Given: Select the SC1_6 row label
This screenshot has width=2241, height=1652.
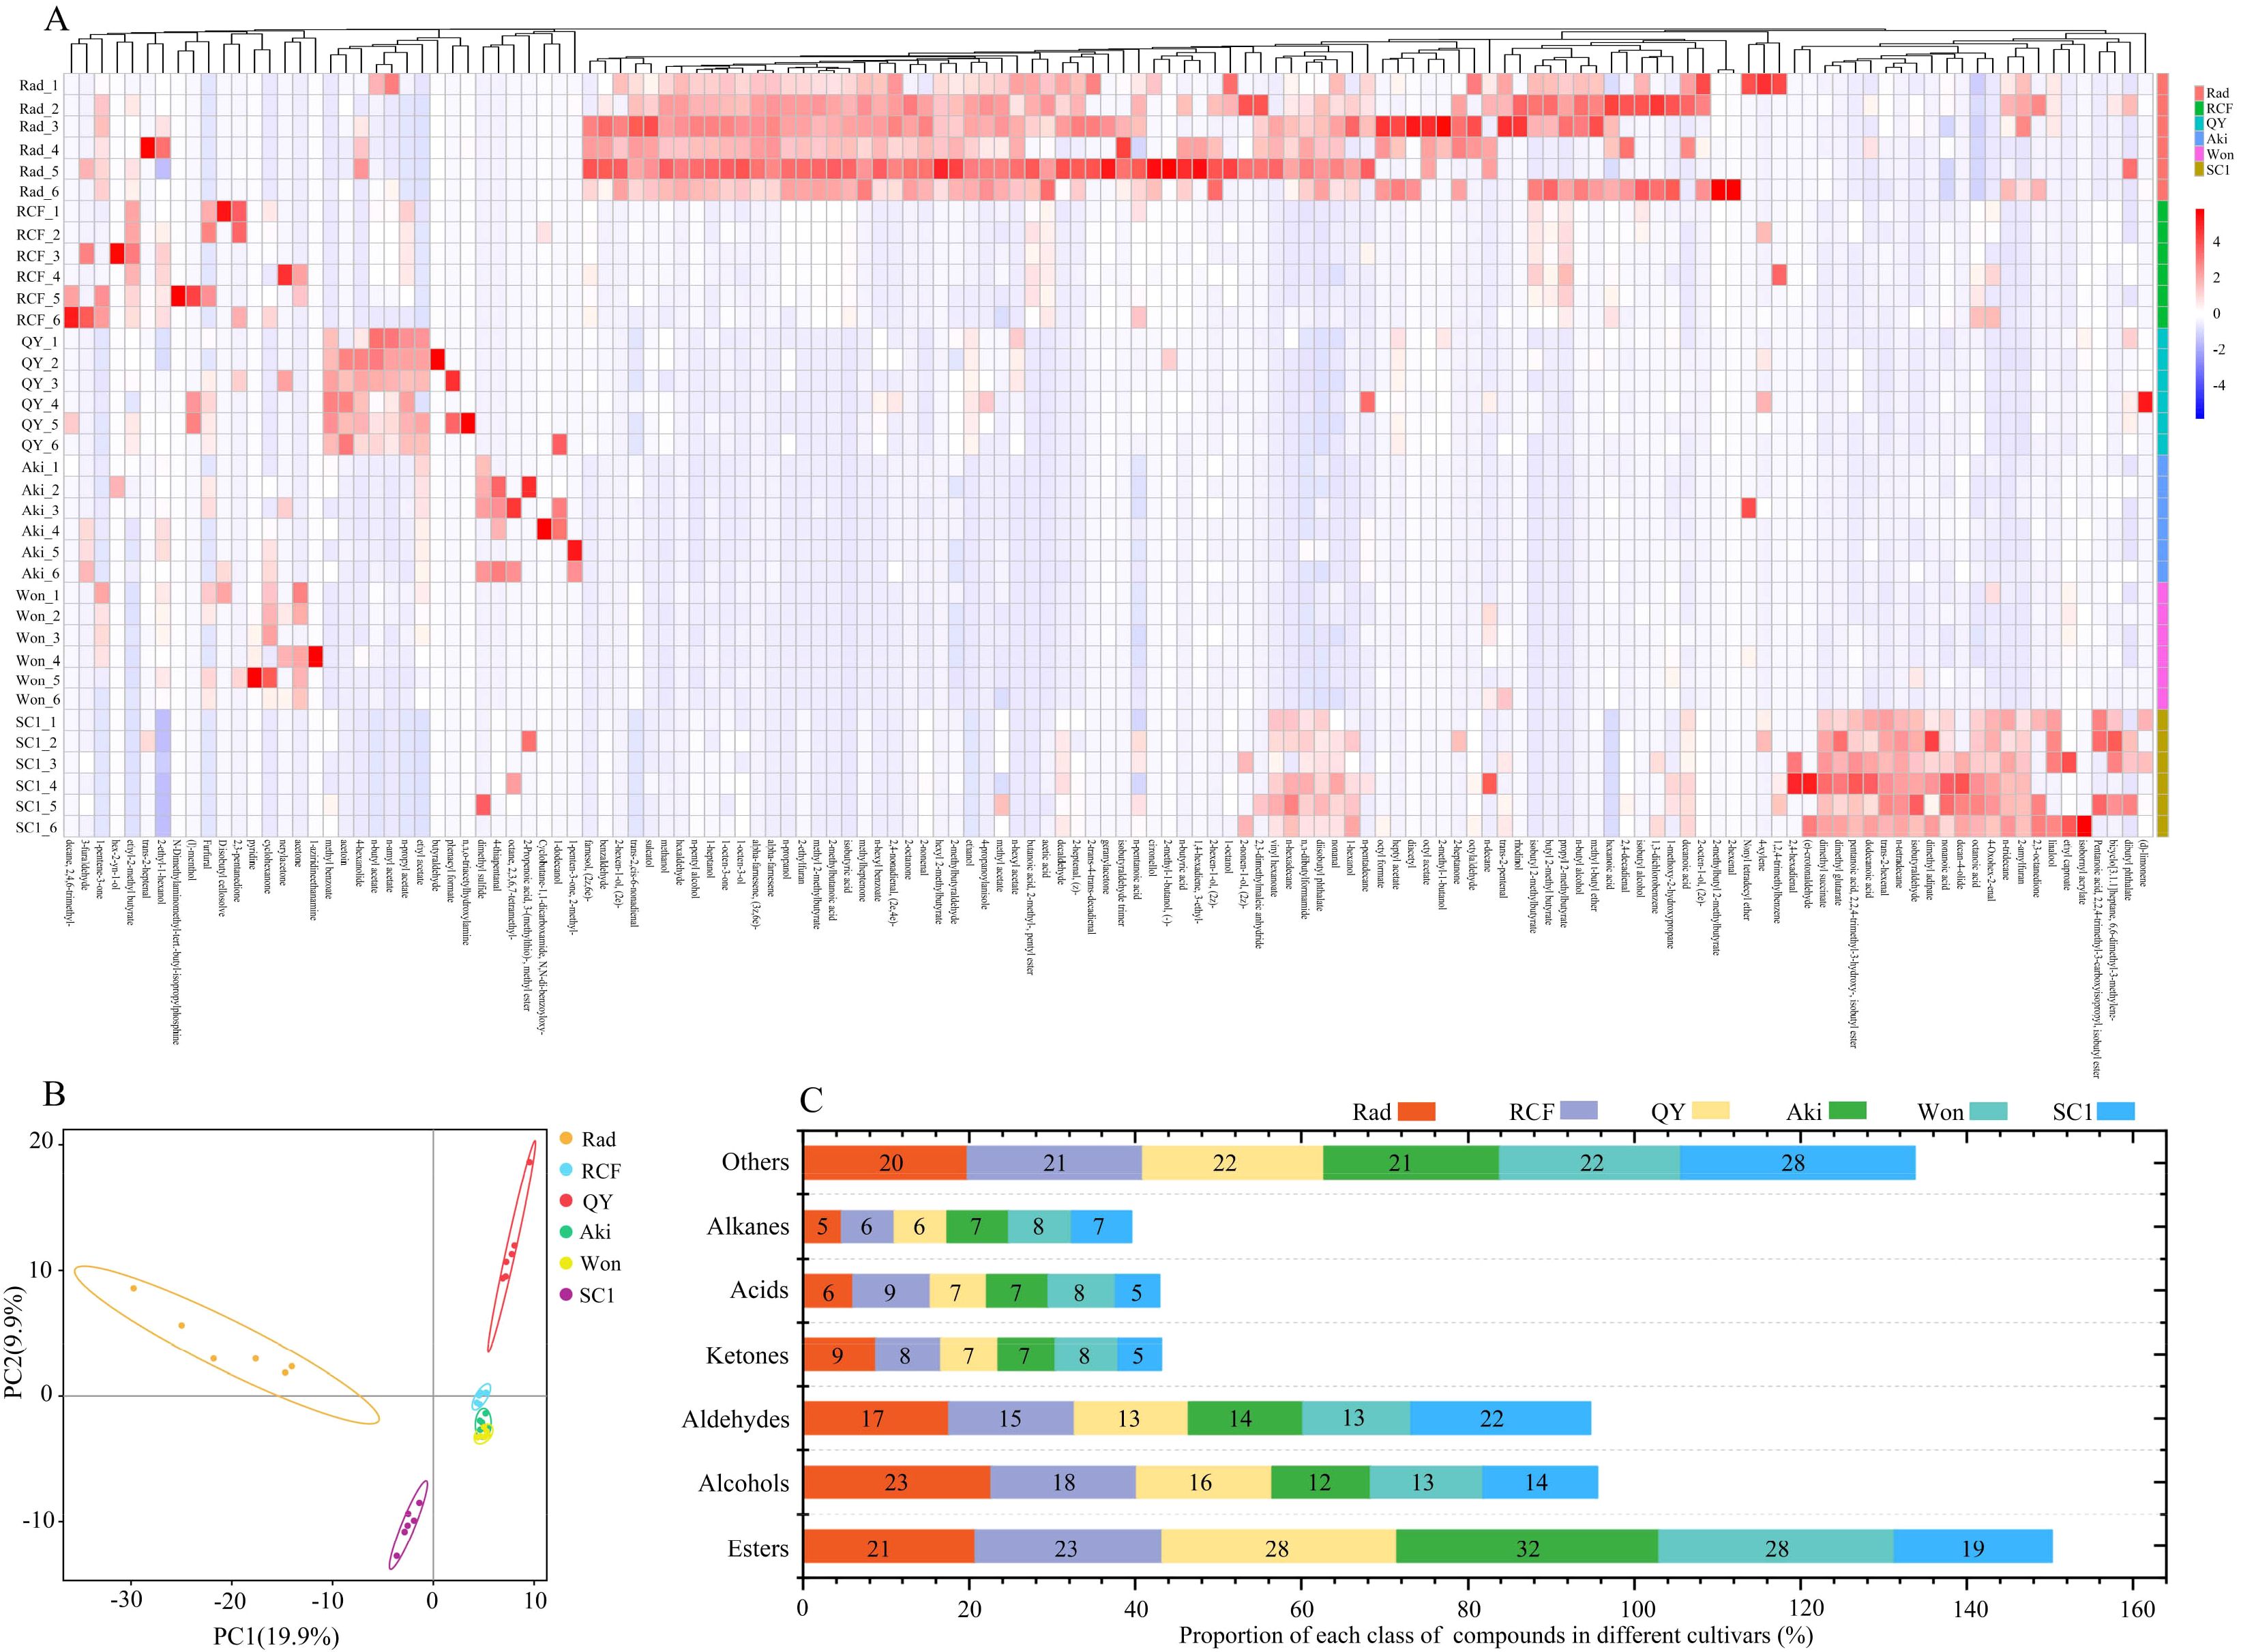Looking at the screenshot, I should tap(38, 828).
